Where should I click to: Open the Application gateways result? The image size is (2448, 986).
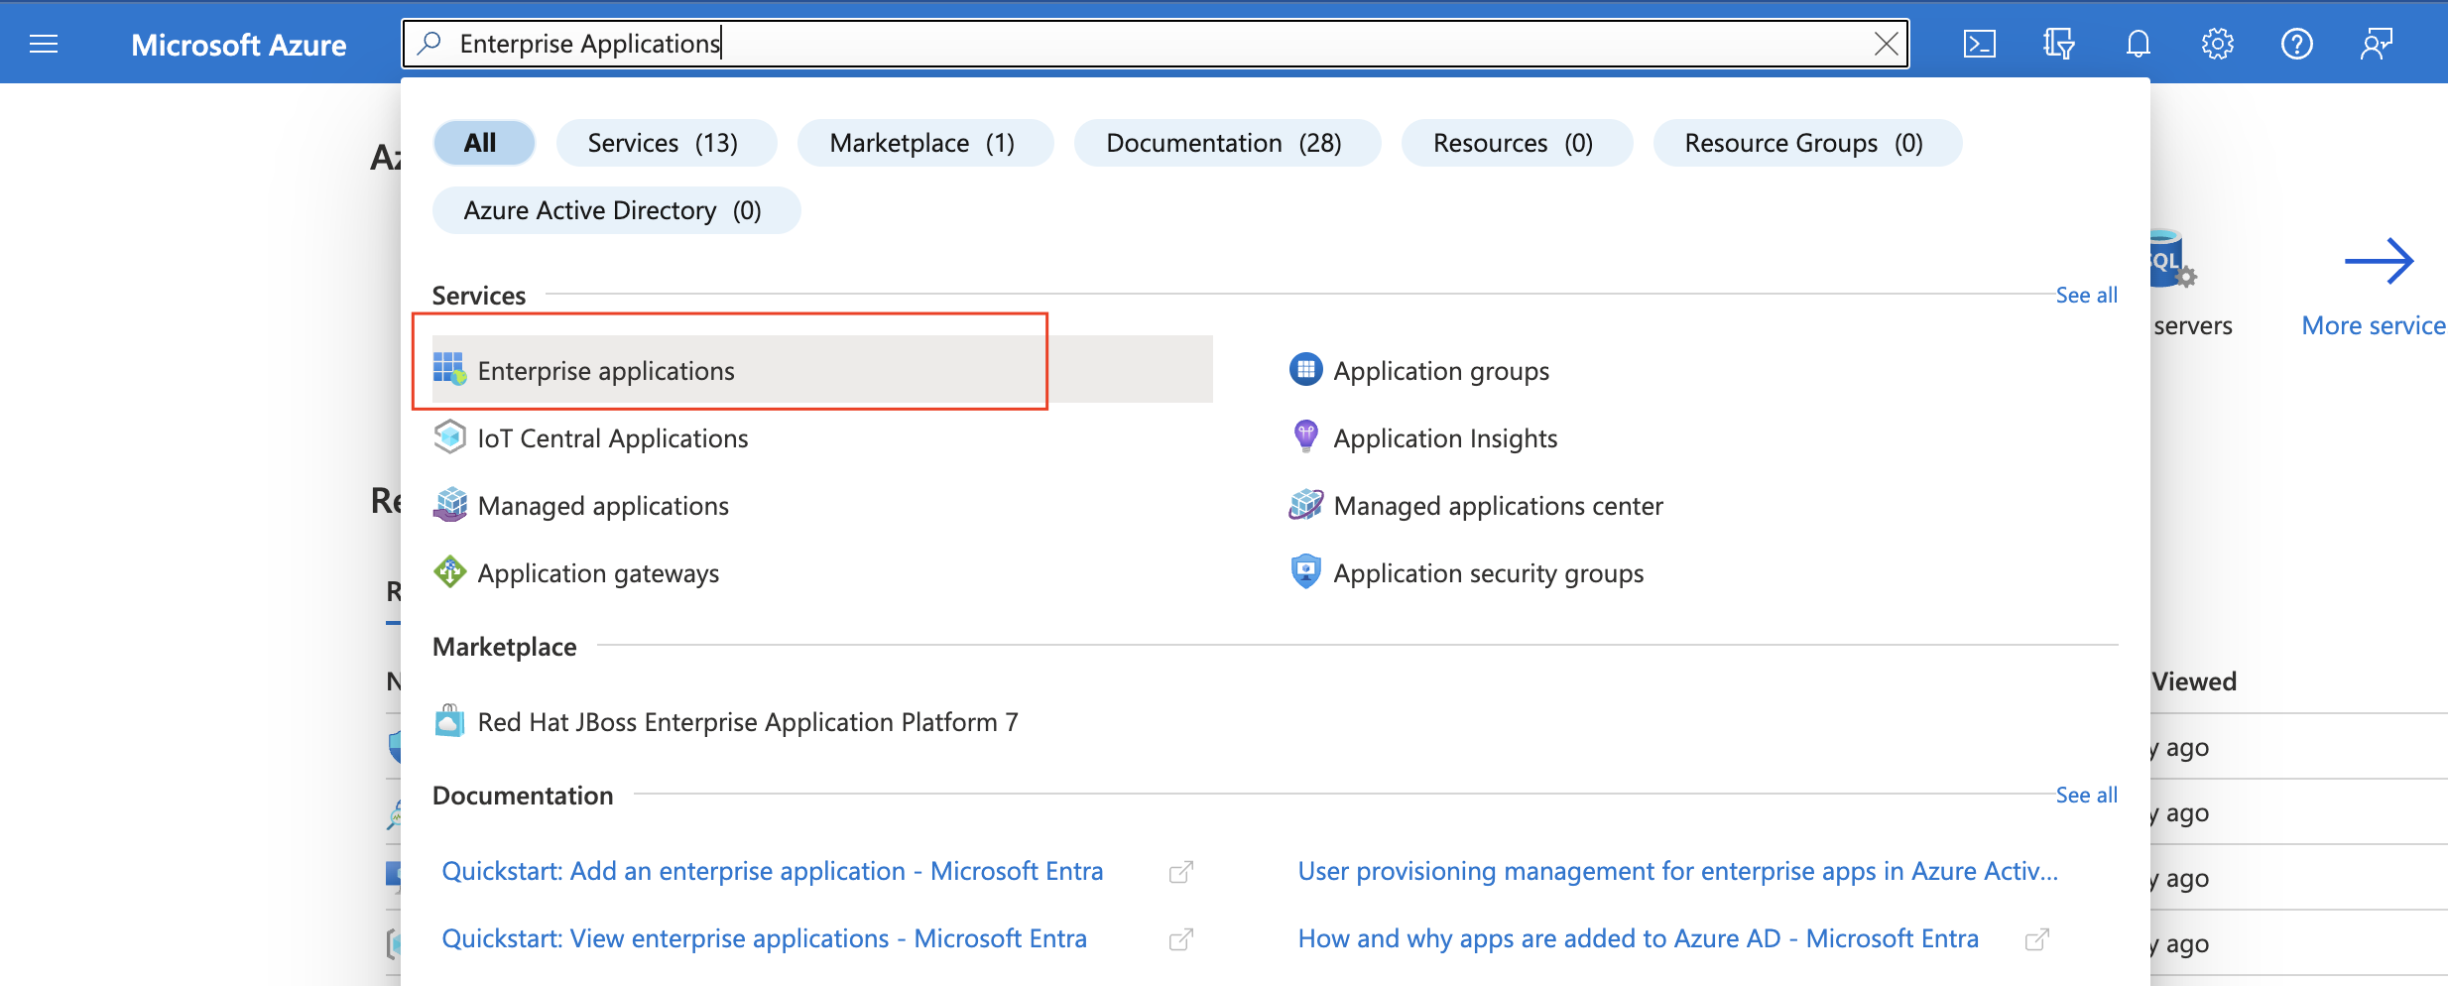tap(598, 572)
